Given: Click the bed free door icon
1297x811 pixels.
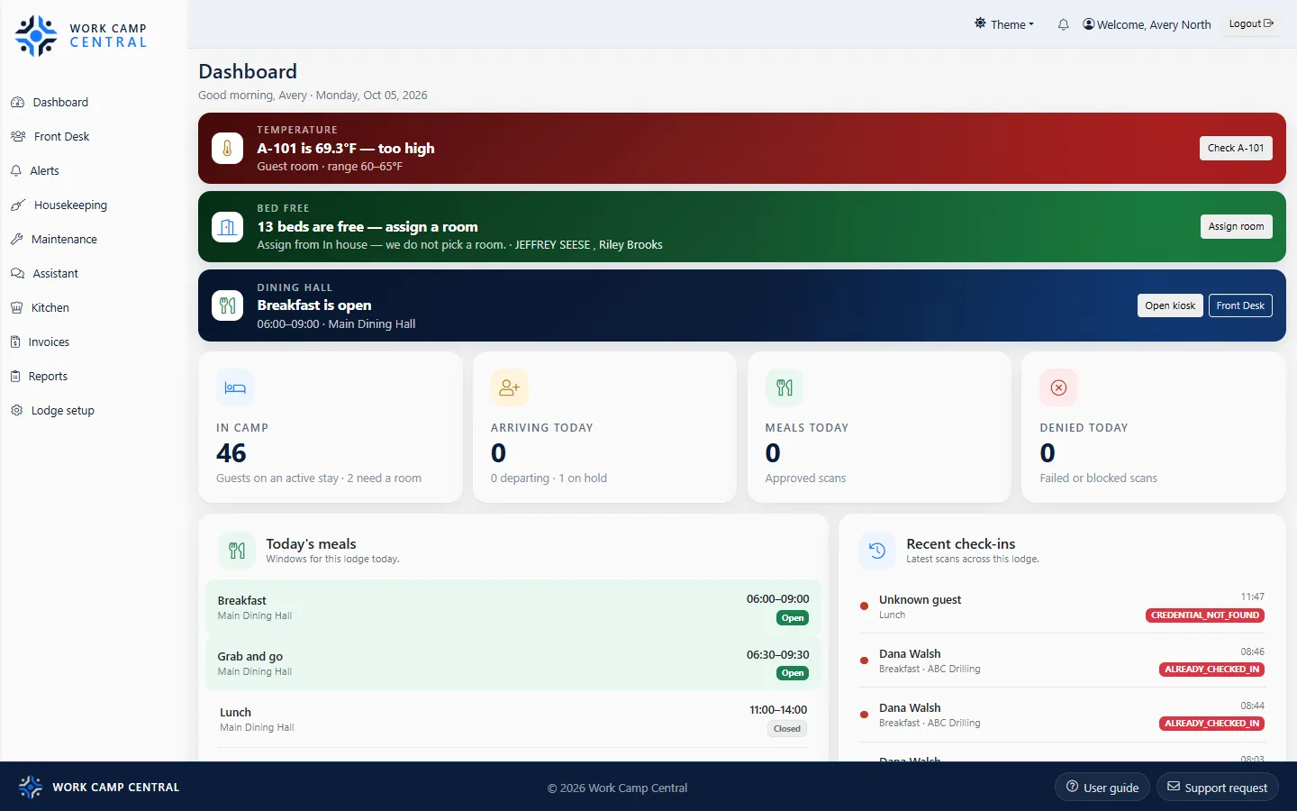Looking at the screenshot, I should click(x=228, y=227).
